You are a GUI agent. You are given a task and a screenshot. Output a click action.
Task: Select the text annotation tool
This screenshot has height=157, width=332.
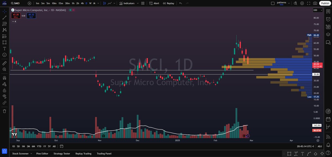(4, 49)
